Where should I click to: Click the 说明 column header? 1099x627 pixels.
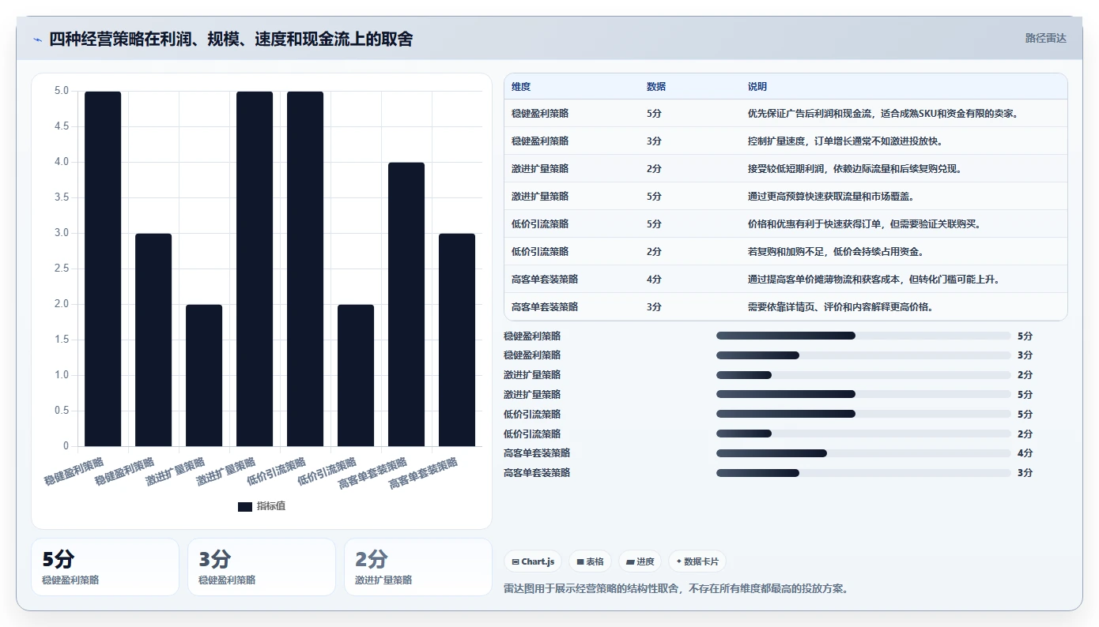[x=757, y=87]
